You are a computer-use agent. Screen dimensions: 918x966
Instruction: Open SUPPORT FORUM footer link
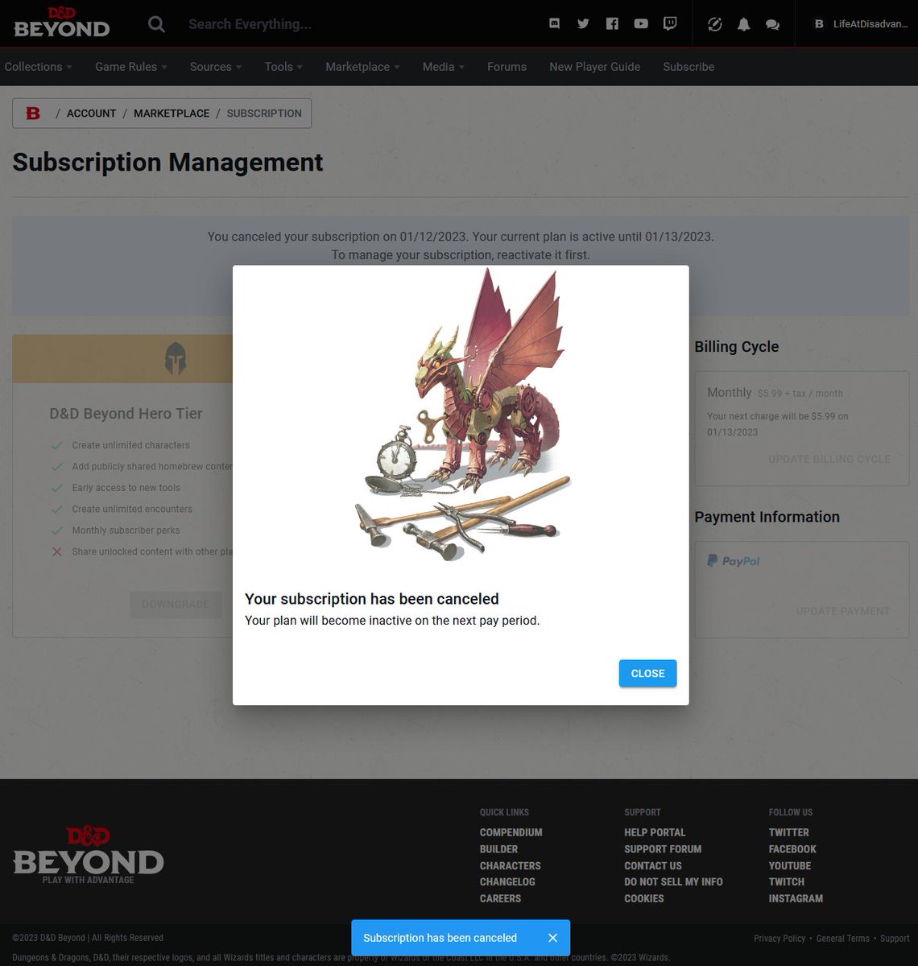[663, 849]
